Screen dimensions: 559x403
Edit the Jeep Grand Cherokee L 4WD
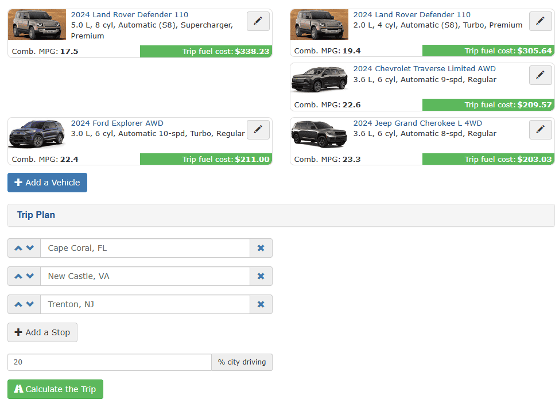540,130
